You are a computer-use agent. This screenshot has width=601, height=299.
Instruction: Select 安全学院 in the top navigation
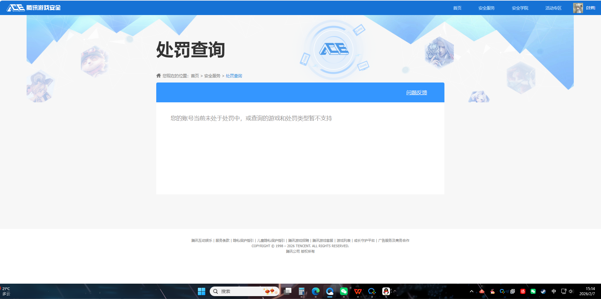point(519,8)
